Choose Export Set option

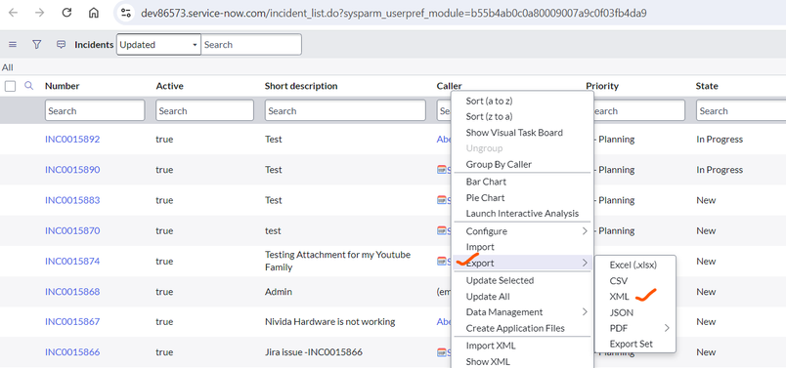click(x=632, y=344)
